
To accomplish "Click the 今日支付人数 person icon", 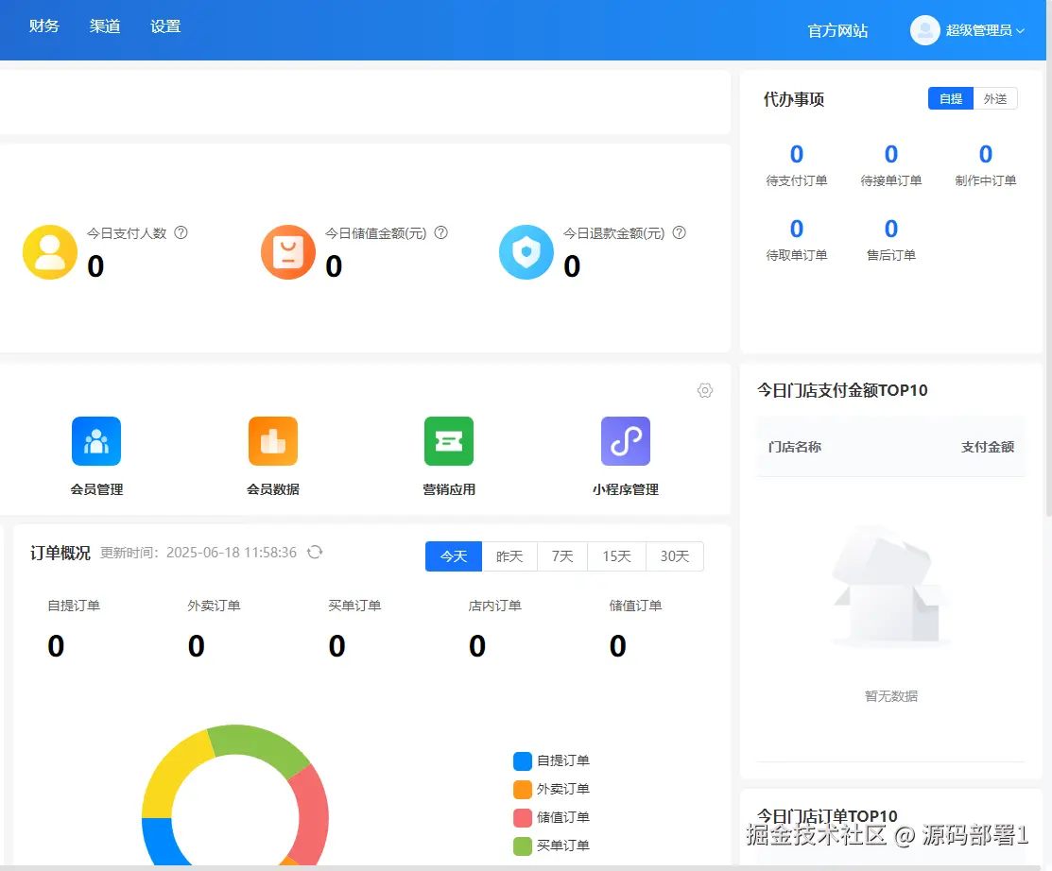I will pos(50,252).
